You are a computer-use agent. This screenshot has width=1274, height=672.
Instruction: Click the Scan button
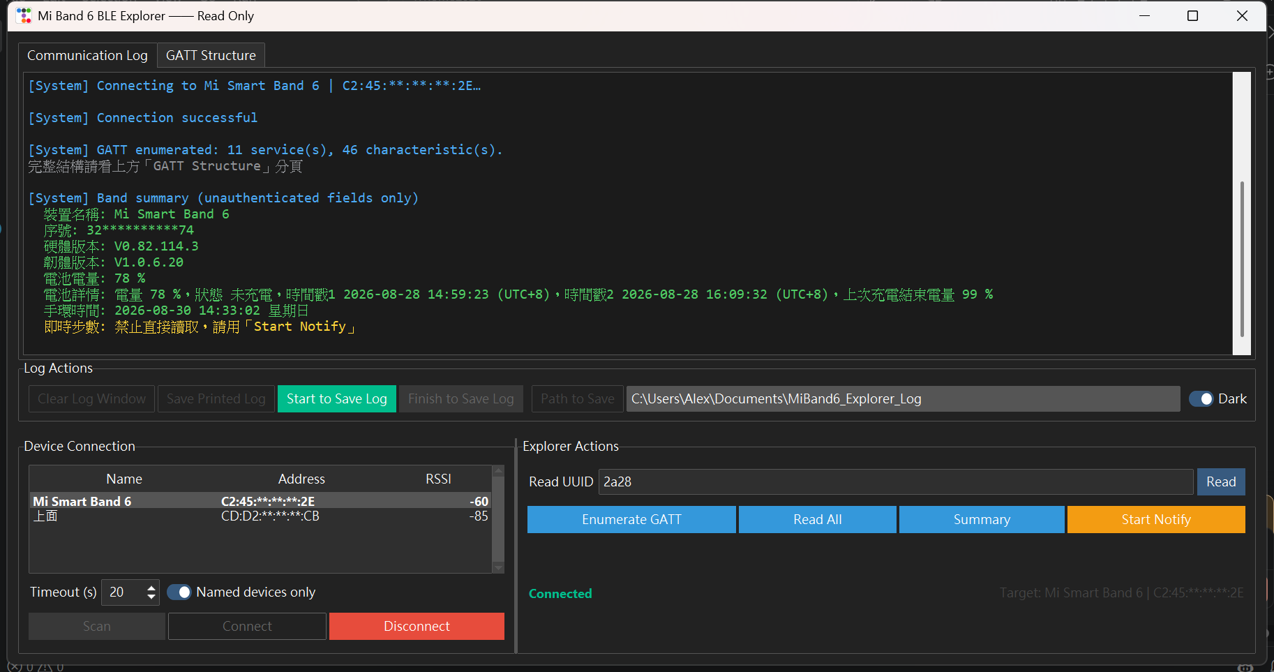pos(97,626)
